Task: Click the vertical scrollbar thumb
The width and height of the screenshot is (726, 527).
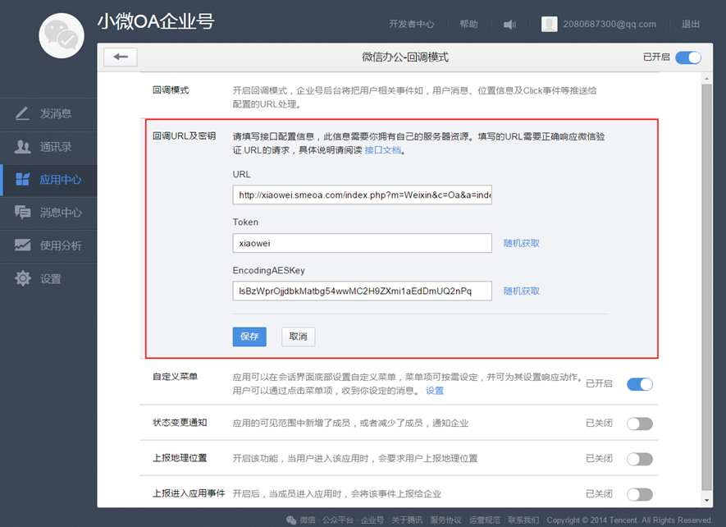Action: click(x=706, y=286)
